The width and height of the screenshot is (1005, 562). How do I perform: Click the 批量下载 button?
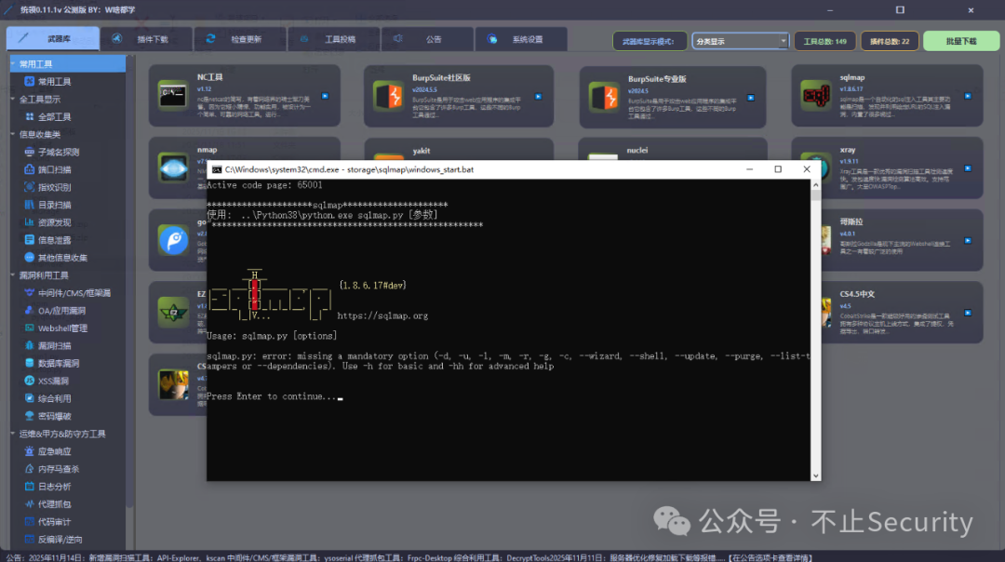click(x=960, y=41)
